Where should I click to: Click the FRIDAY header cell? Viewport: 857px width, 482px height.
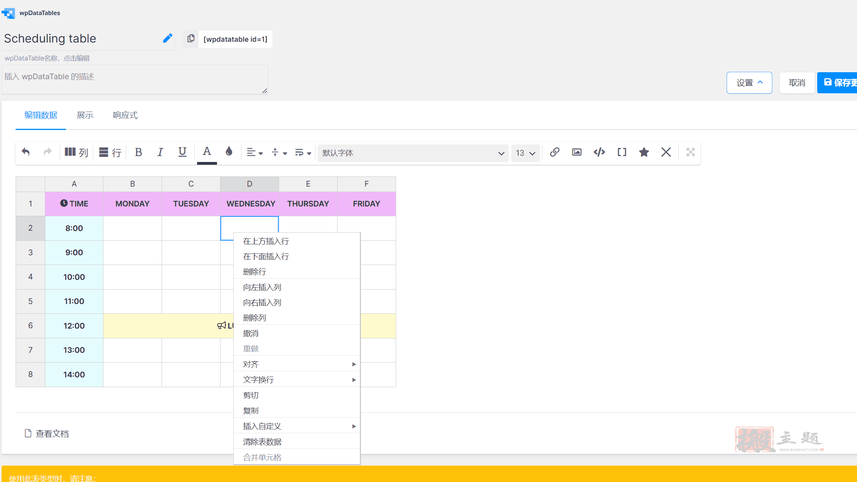(366, 204)
